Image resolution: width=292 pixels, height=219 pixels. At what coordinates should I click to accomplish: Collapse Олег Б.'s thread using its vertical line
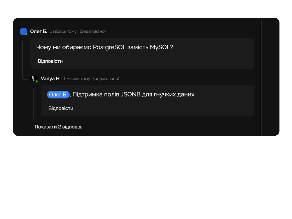tap(23, 57)
